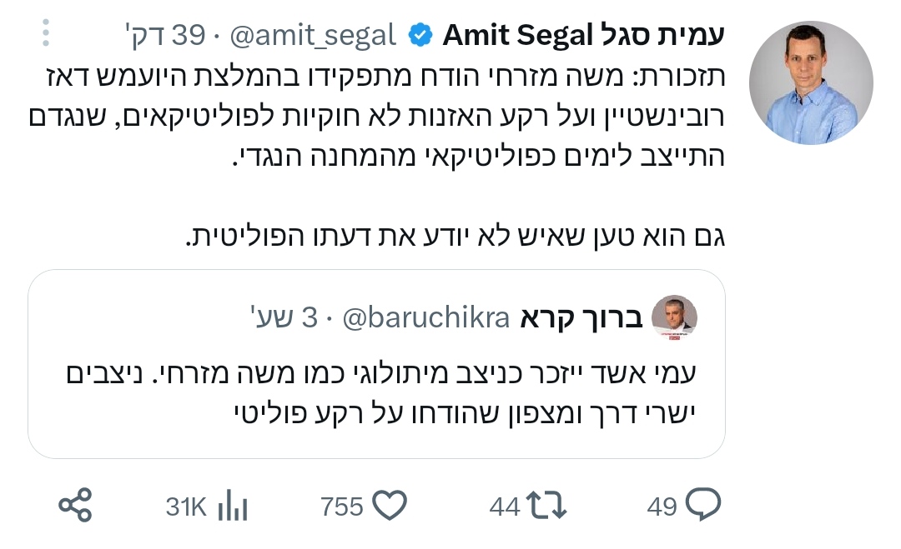Click the @baruchikra handle in quoted tweet
Screen dimensions: 901x549
(x=426, y=319)
